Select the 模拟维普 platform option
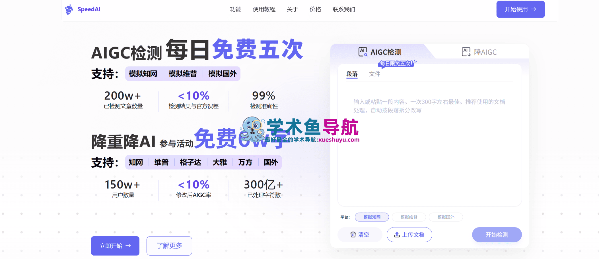The height and width of the screenshot is (259, 599). click(x=409, y=217)
